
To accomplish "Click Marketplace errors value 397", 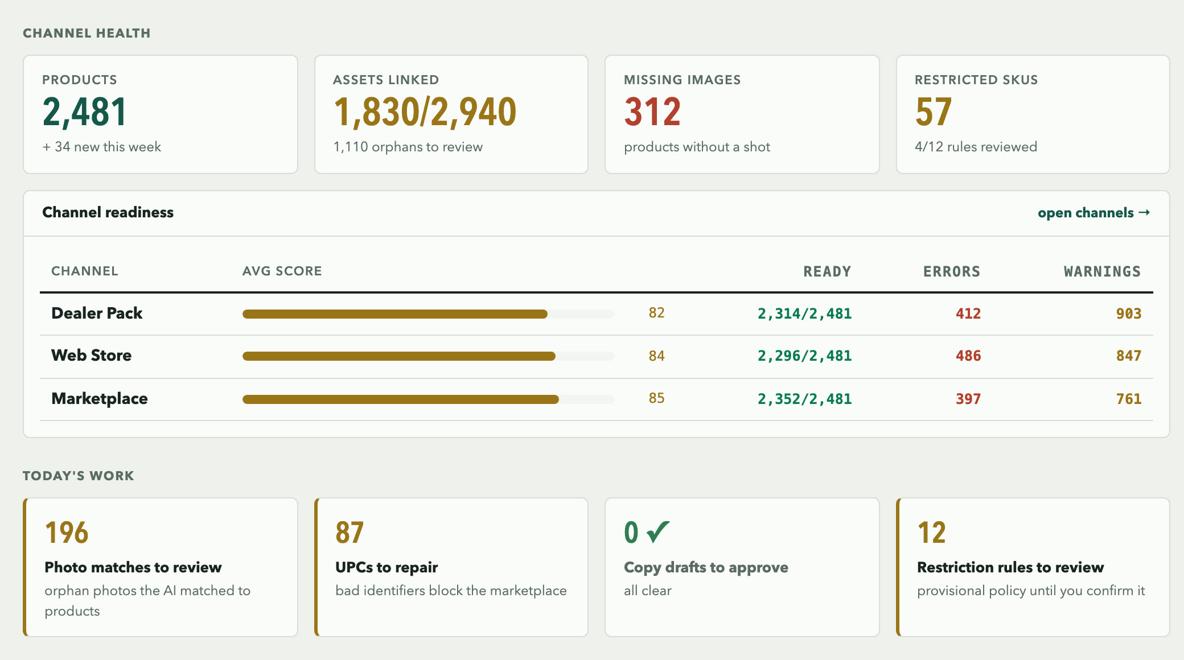I will click(x=968, y=399).
